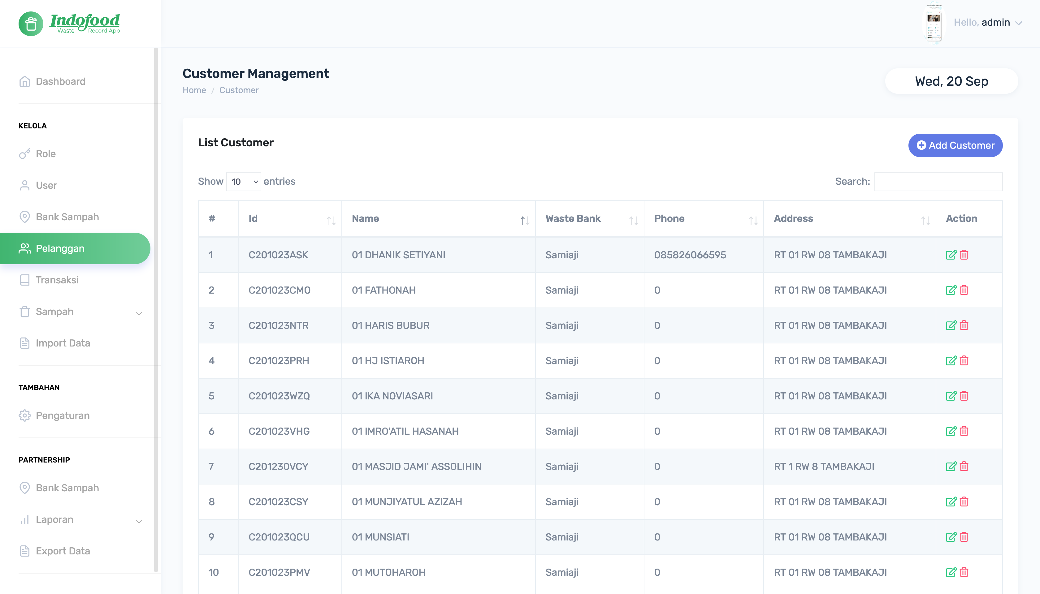
Task: Delete customer 01 HJ ISTIAROH
Action: pyautogui.click(x=964, y=361)
